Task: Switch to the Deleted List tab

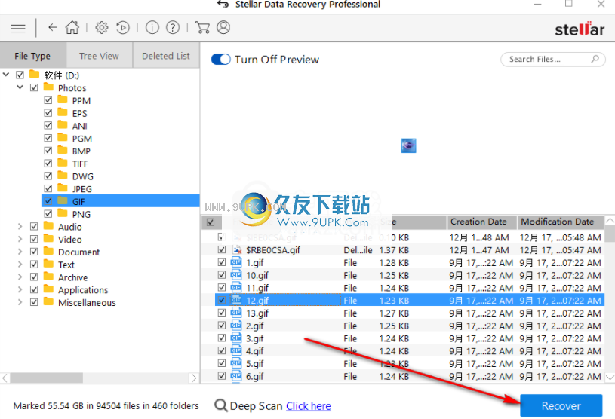Action: click(x=166, y=56)
